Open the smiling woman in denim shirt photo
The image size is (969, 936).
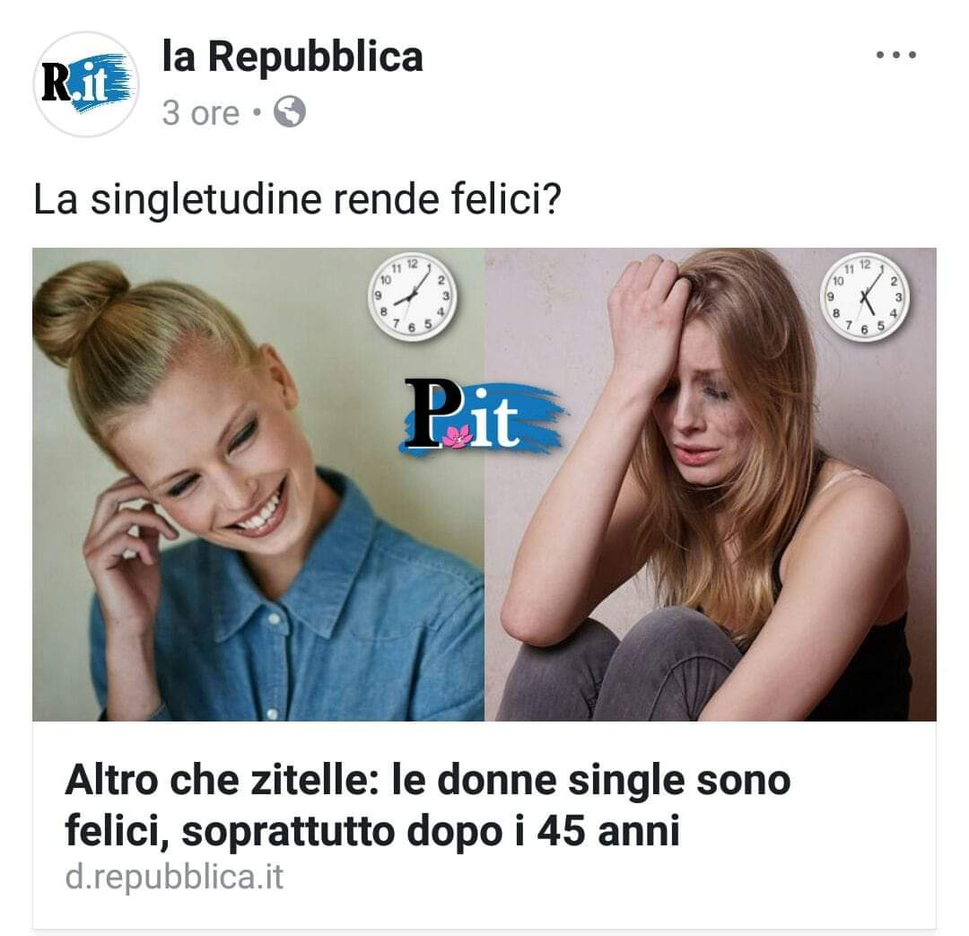tap(258, 484)
